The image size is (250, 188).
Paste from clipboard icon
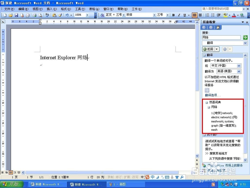54,15
